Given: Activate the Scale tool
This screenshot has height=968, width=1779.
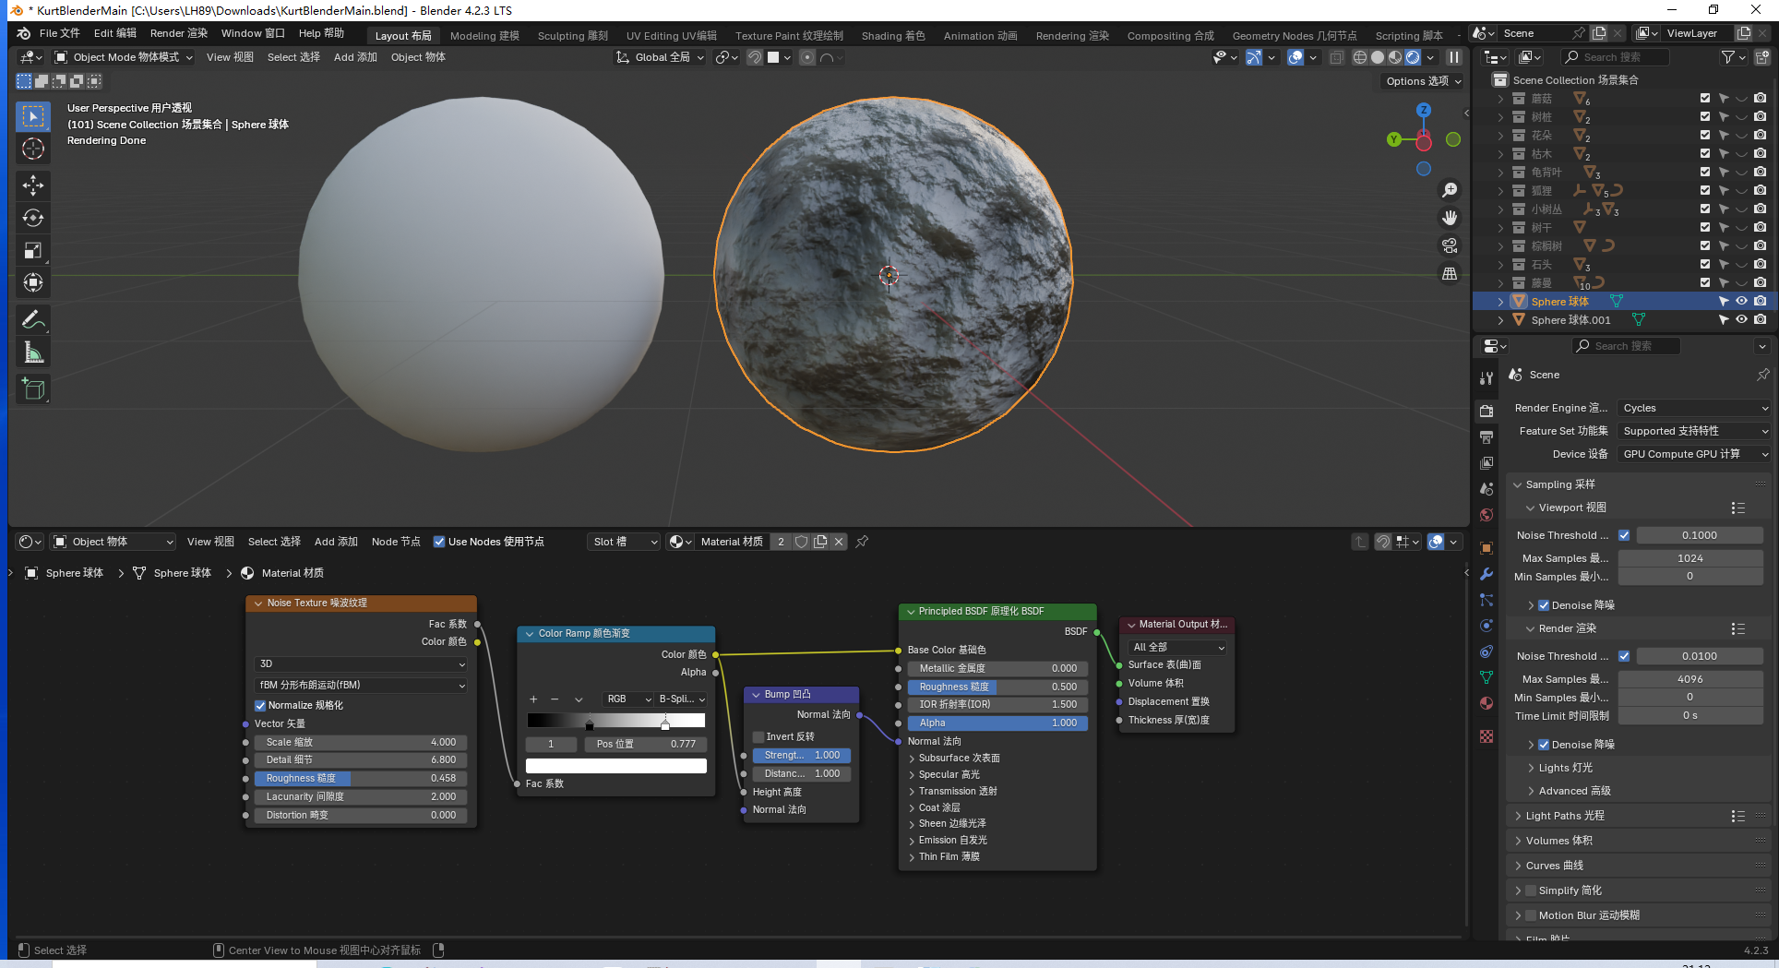Looking at the screenshot, I should click(x=33, y=250).
